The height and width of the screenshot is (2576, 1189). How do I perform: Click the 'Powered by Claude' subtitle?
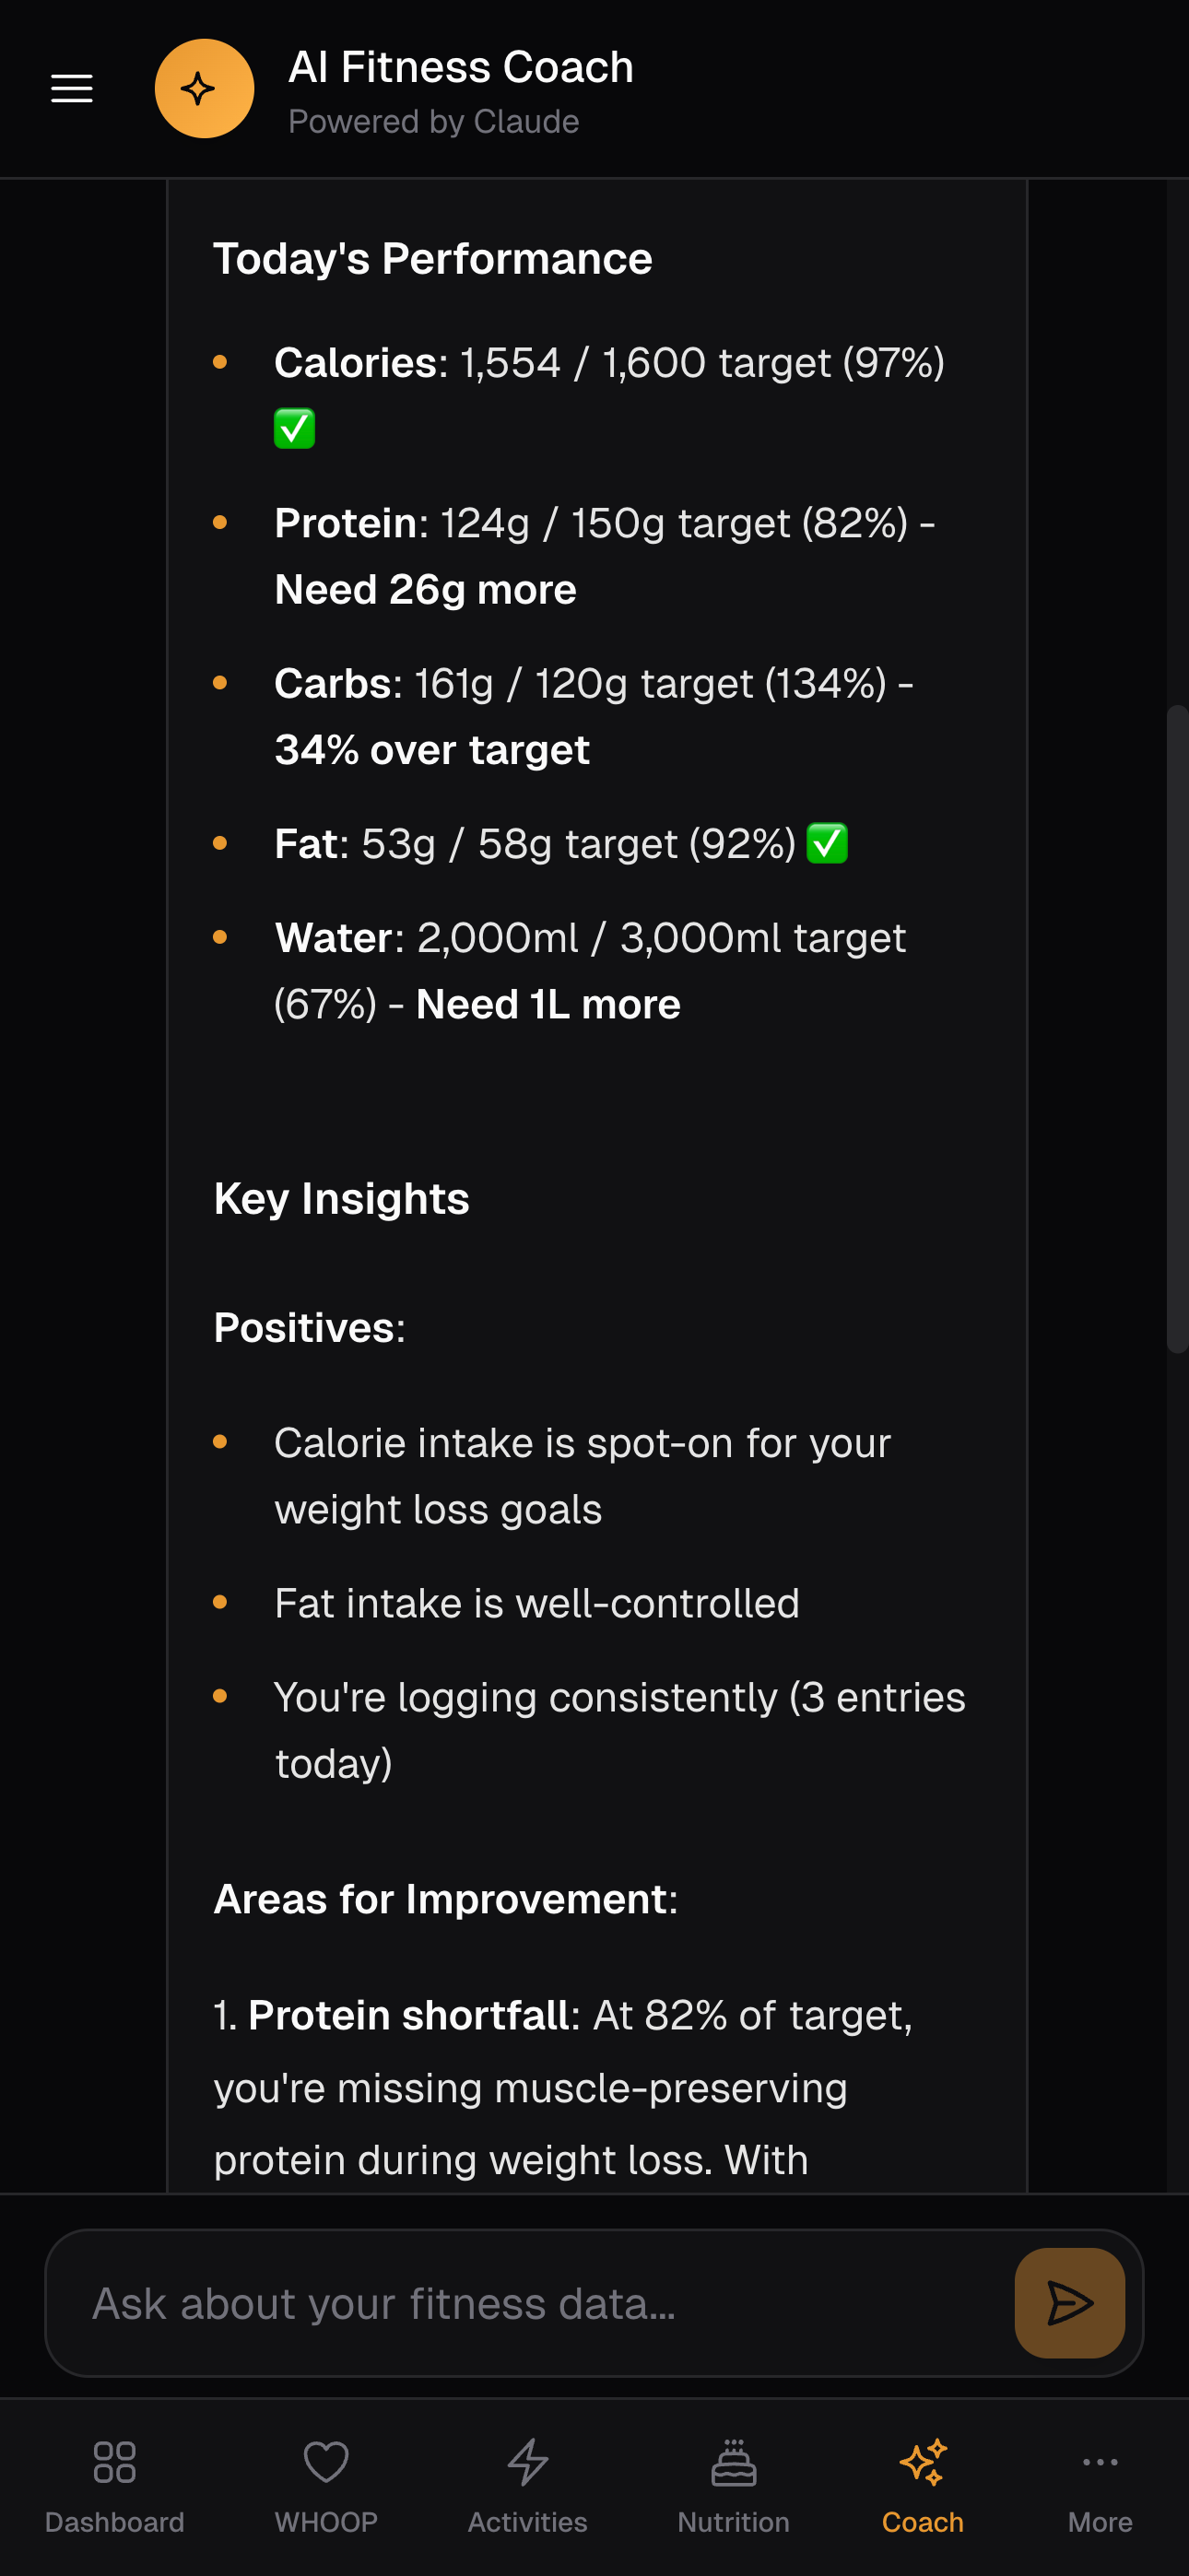click(433, 121)
